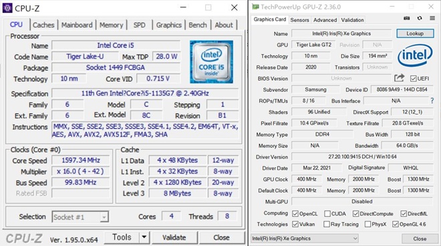The image size is (441, 246).
Task: Toggle the CUDA checkbox
Action: [x=327, y=214]
